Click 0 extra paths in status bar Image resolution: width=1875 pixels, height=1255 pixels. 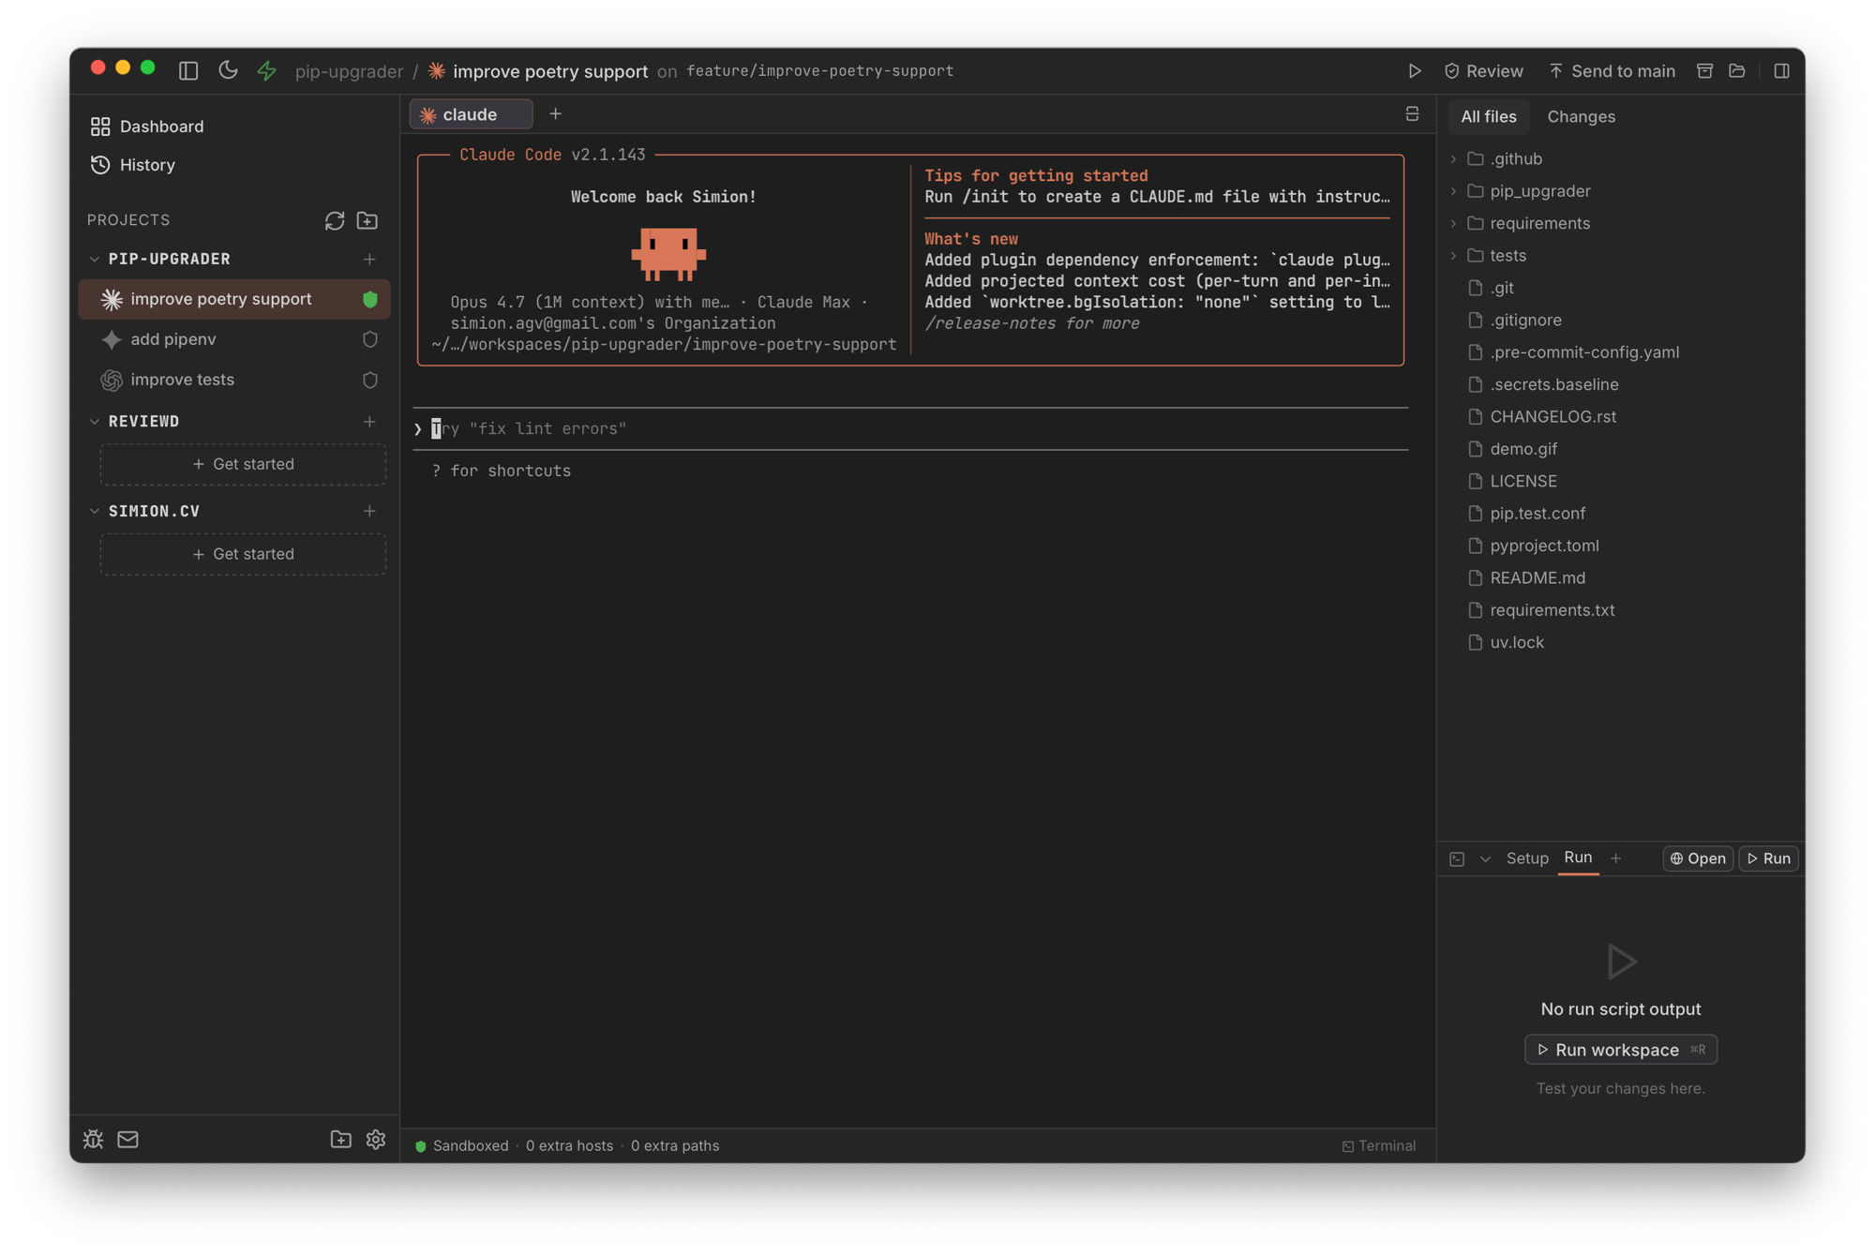point(675,1145)
